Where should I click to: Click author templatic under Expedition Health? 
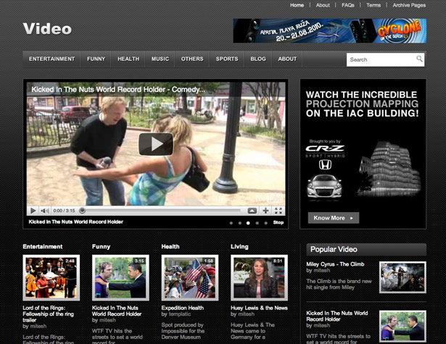click(x=179, y=314)
